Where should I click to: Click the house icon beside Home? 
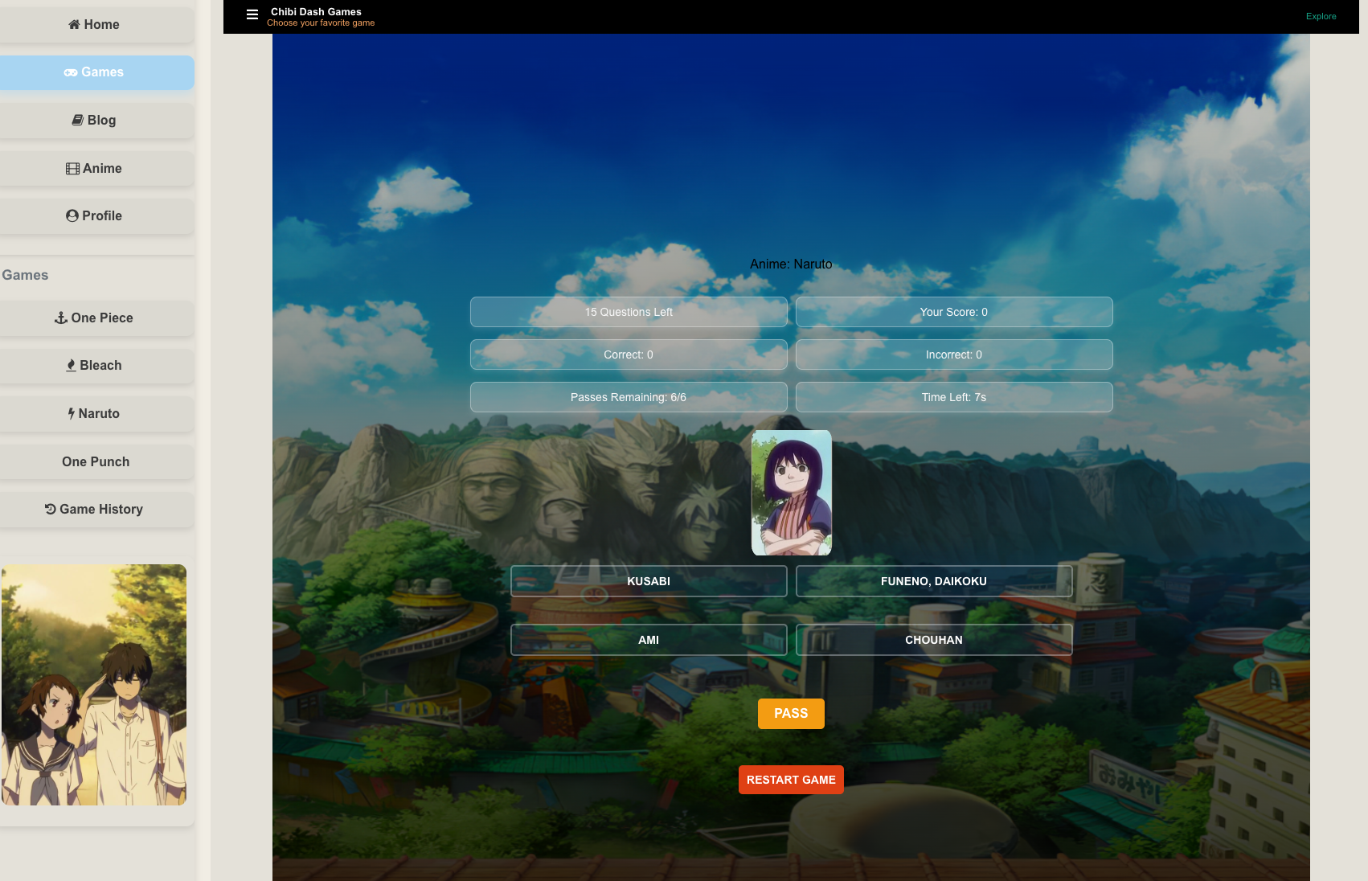74,24
